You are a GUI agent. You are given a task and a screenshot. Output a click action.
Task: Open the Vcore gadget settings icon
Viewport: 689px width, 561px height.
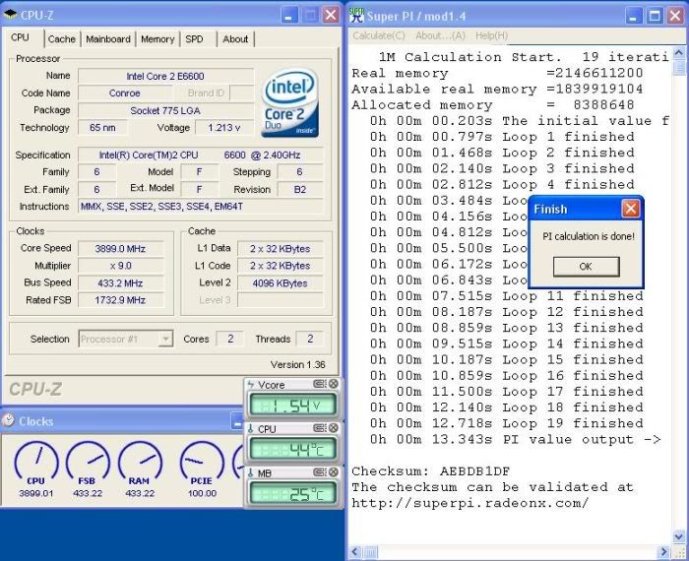coord(320,384)
